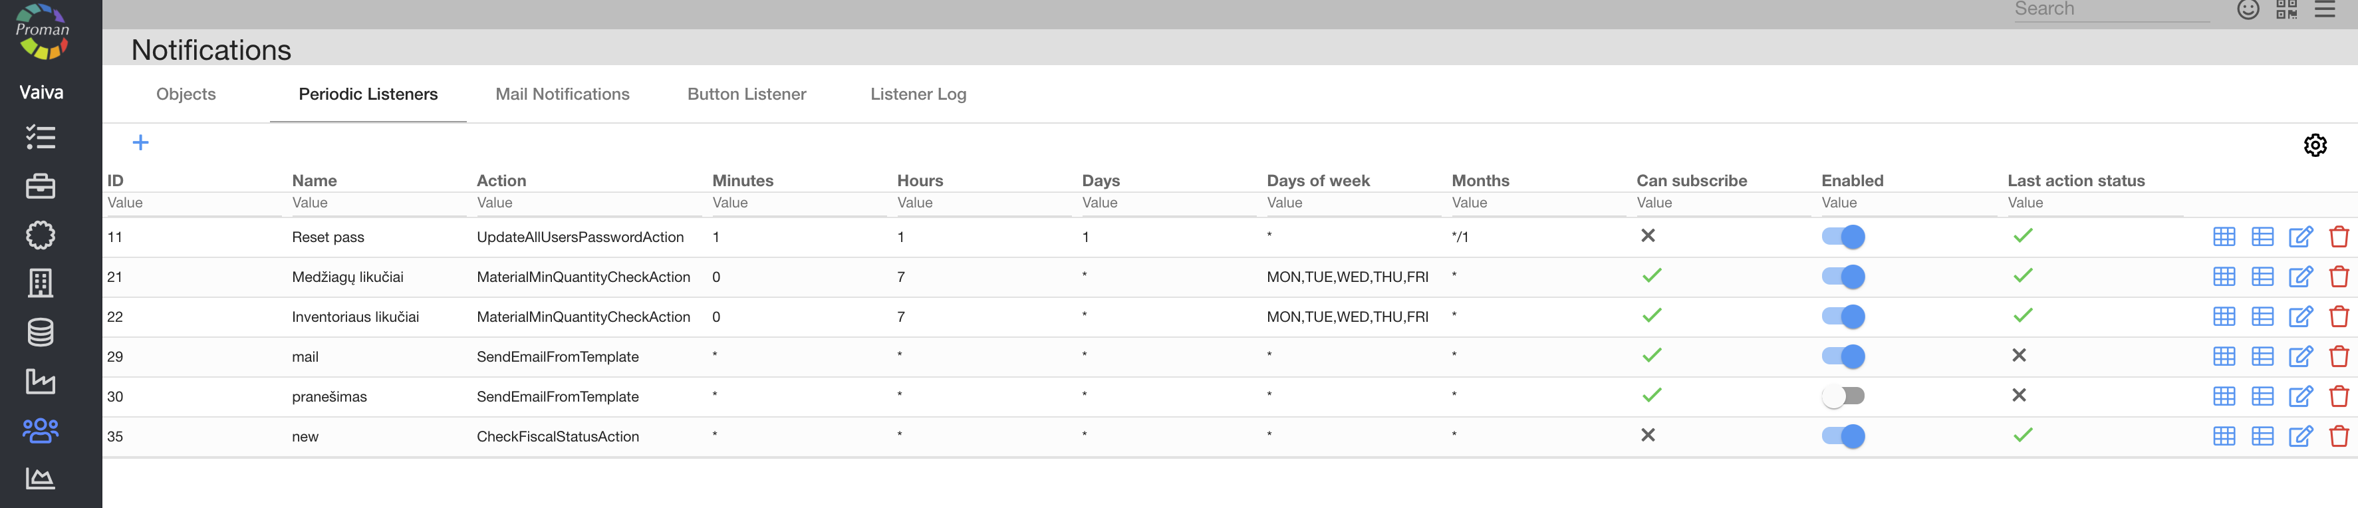Click the briefcase icon in sidebar
This screenshot has width=2358, height=508.
(41, 187)
